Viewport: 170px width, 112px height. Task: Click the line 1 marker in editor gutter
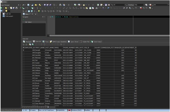click(x=52, y=17)
